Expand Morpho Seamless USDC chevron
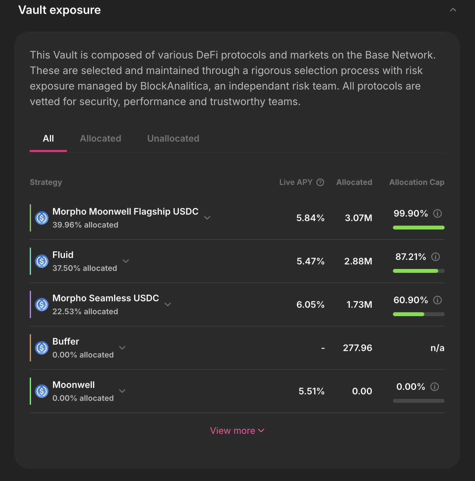 click(168, 305)
